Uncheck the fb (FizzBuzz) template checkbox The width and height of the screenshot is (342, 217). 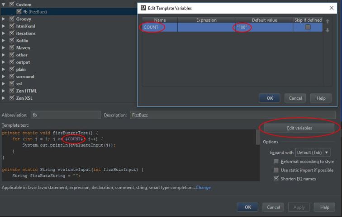point(19,11)
